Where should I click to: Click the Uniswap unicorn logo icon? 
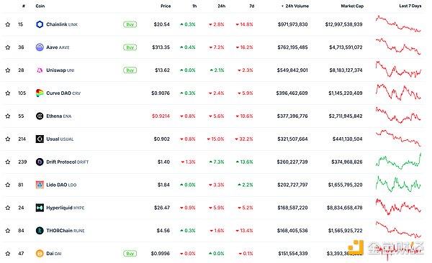tap(40, 70)
